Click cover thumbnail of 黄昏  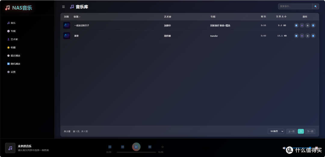[67, 35]
